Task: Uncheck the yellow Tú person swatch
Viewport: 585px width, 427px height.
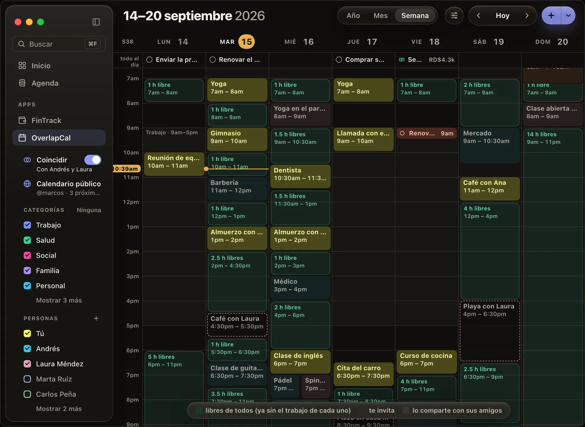Action: [27, 333]
